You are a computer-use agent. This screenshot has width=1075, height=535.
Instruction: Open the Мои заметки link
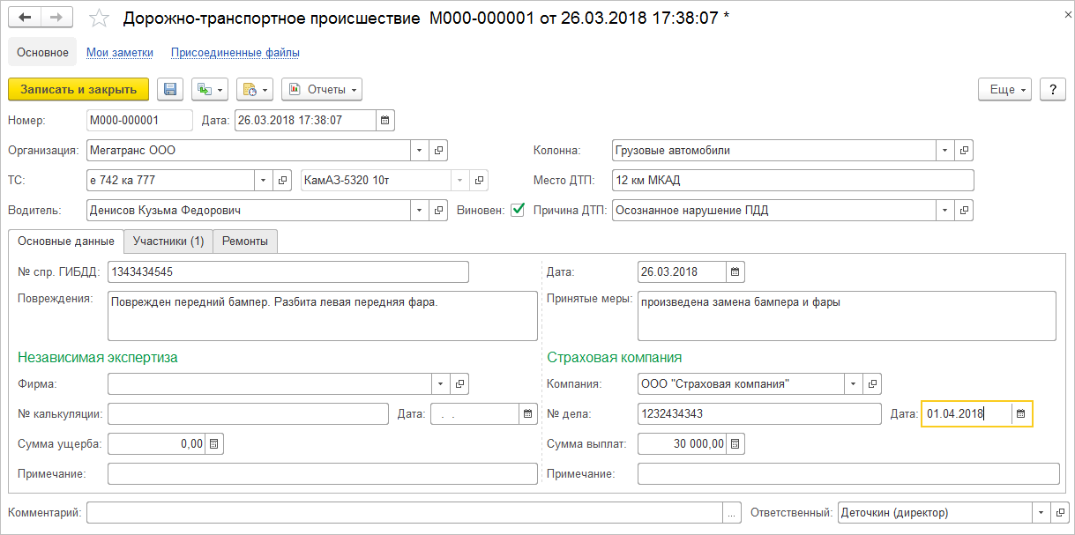[120, 52]
